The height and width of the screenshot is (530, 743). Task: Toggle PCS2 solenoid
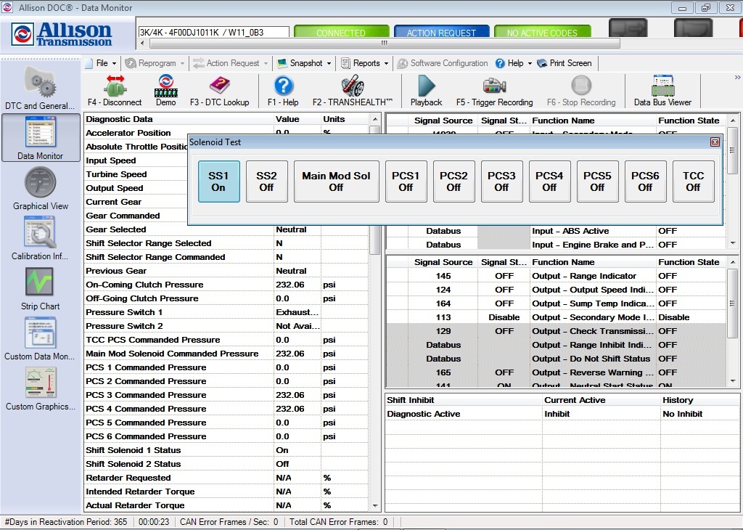pyautogui.click(x=453, y=182)
